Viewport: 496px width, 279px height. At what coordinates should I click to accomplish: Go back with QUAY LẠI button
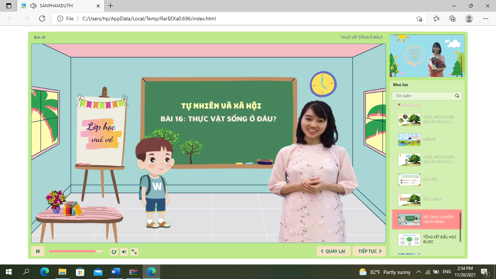(333, 251)
